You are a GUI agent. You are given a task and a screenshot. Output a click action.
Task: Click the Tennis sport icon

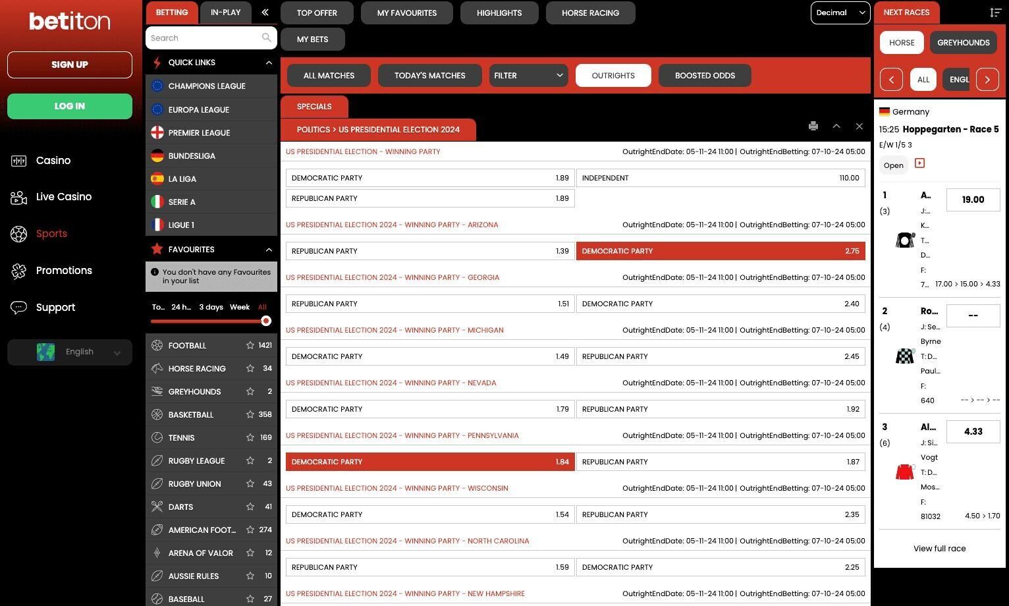click(x=157, y=437)
